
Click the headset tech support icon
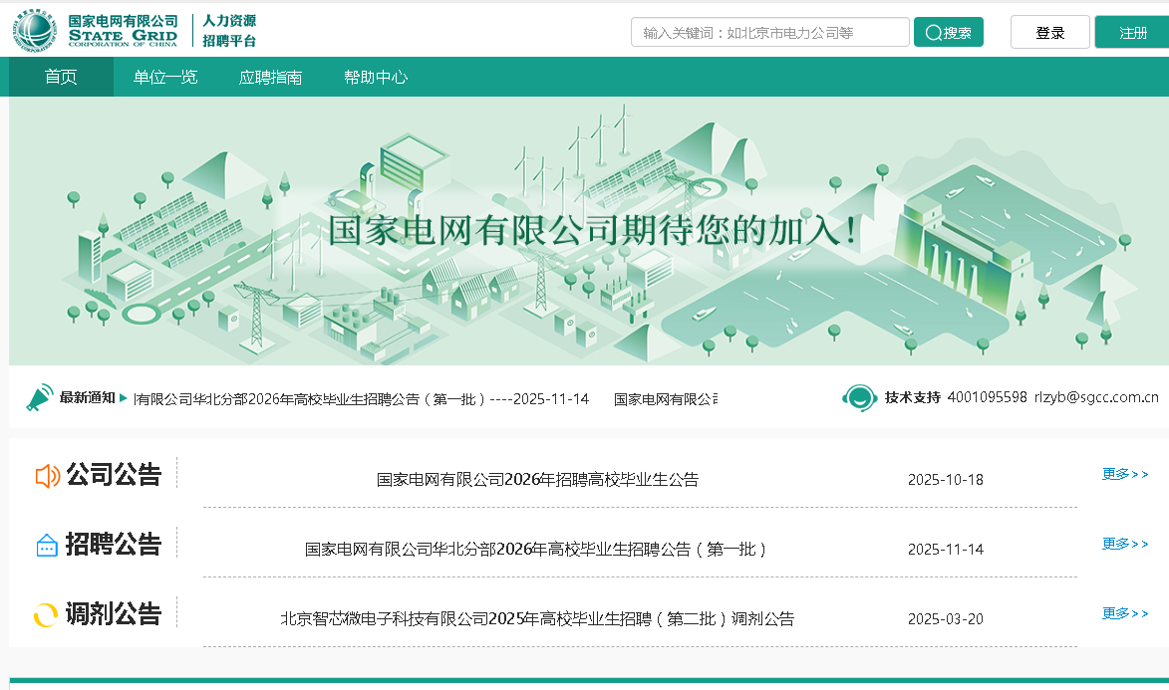[x=860, y=398]
